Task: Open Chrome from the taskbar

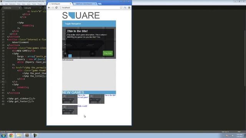Action: (11, 135)
